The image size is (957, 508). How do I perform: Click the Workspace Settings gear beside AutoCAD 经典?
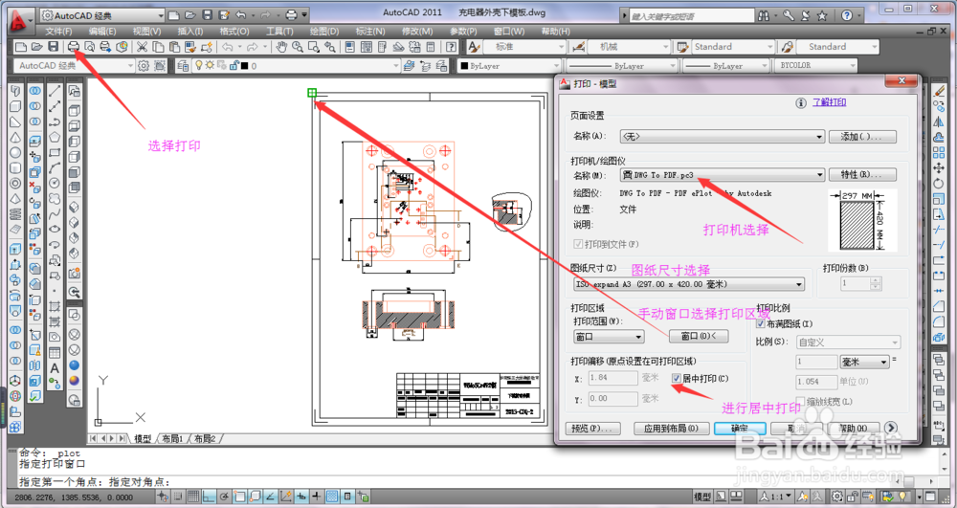point(144,65)
